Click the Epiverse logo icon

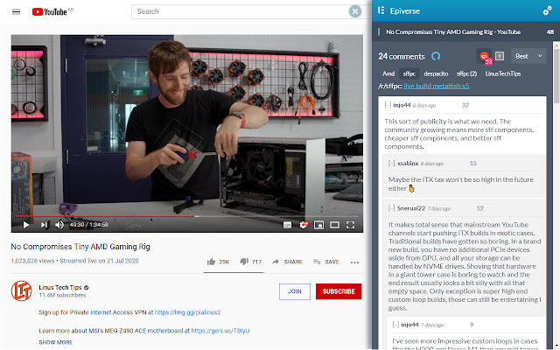[x=381, y=10]
